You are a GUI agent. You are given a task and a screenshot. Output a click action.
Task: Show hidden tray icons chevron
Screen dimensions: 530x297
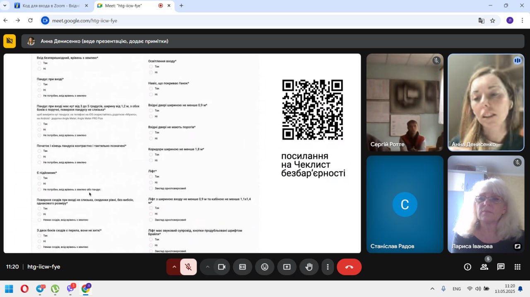coord(432,289)
